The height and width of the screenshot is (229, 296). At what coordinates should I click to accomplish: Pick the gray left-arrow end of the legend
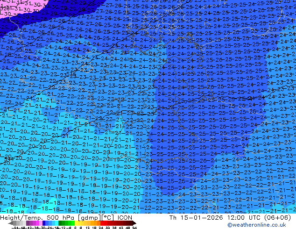coord(11,223)
